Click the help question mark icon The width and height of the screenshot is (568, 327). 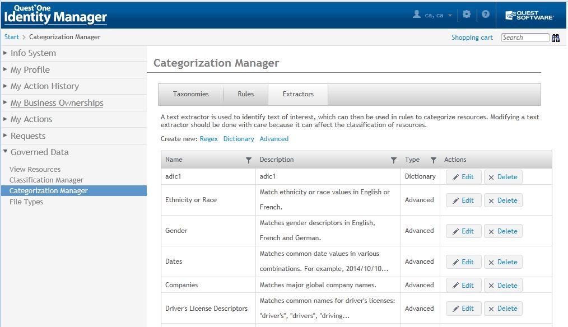point(486,15)
